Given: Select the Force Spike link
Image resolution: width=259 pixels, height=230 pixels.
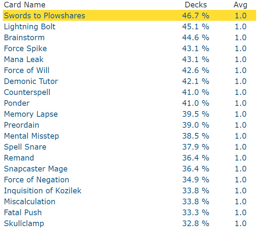Looking at the screenshot, I should pyautogui.click(x=25, y=48).
